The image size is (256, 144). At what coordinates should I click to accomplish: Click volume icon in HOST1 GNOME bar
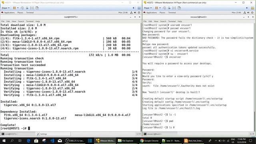click(135, 12)
